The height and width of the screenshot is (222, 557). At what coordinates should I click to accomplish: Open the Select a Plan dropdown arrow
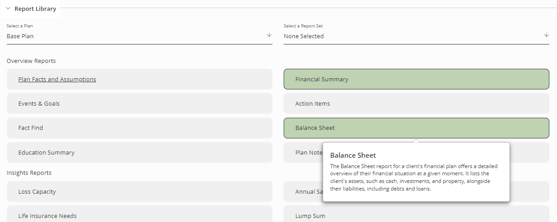pos(269,35)
